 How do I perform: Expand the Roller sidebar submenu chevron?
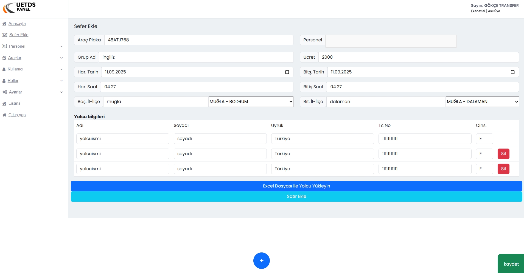(61, 81)
